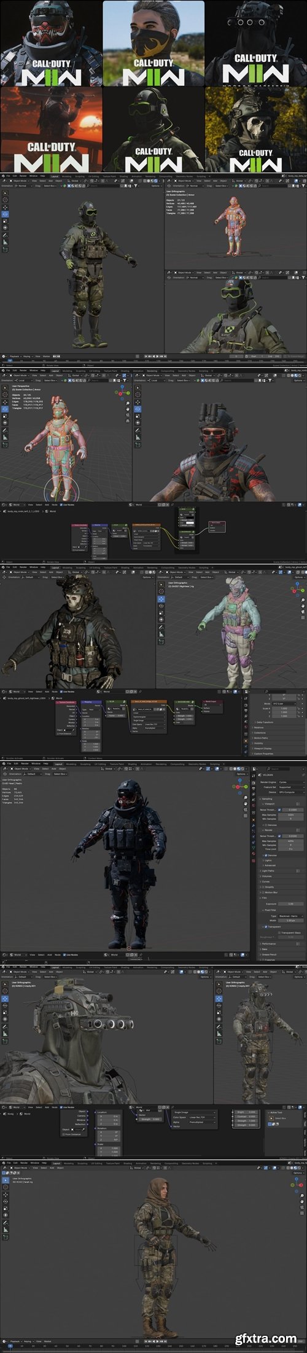The height and width of the screenshot is (1353, 307).
Task: Activate the Move tool in green-goggles soldier window
Action: [5, 208]
